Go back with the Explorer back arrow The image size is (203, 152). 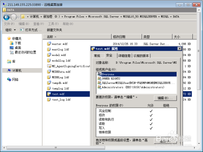(6, 17)
